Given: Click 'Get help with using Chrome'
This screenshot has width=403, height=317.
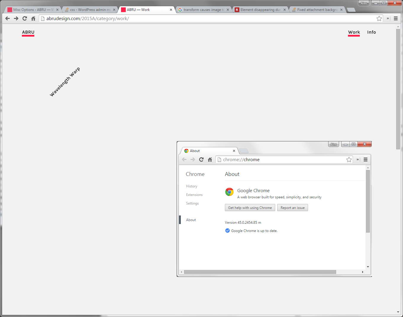Looking at the screenshot, I should click(250, 207).
